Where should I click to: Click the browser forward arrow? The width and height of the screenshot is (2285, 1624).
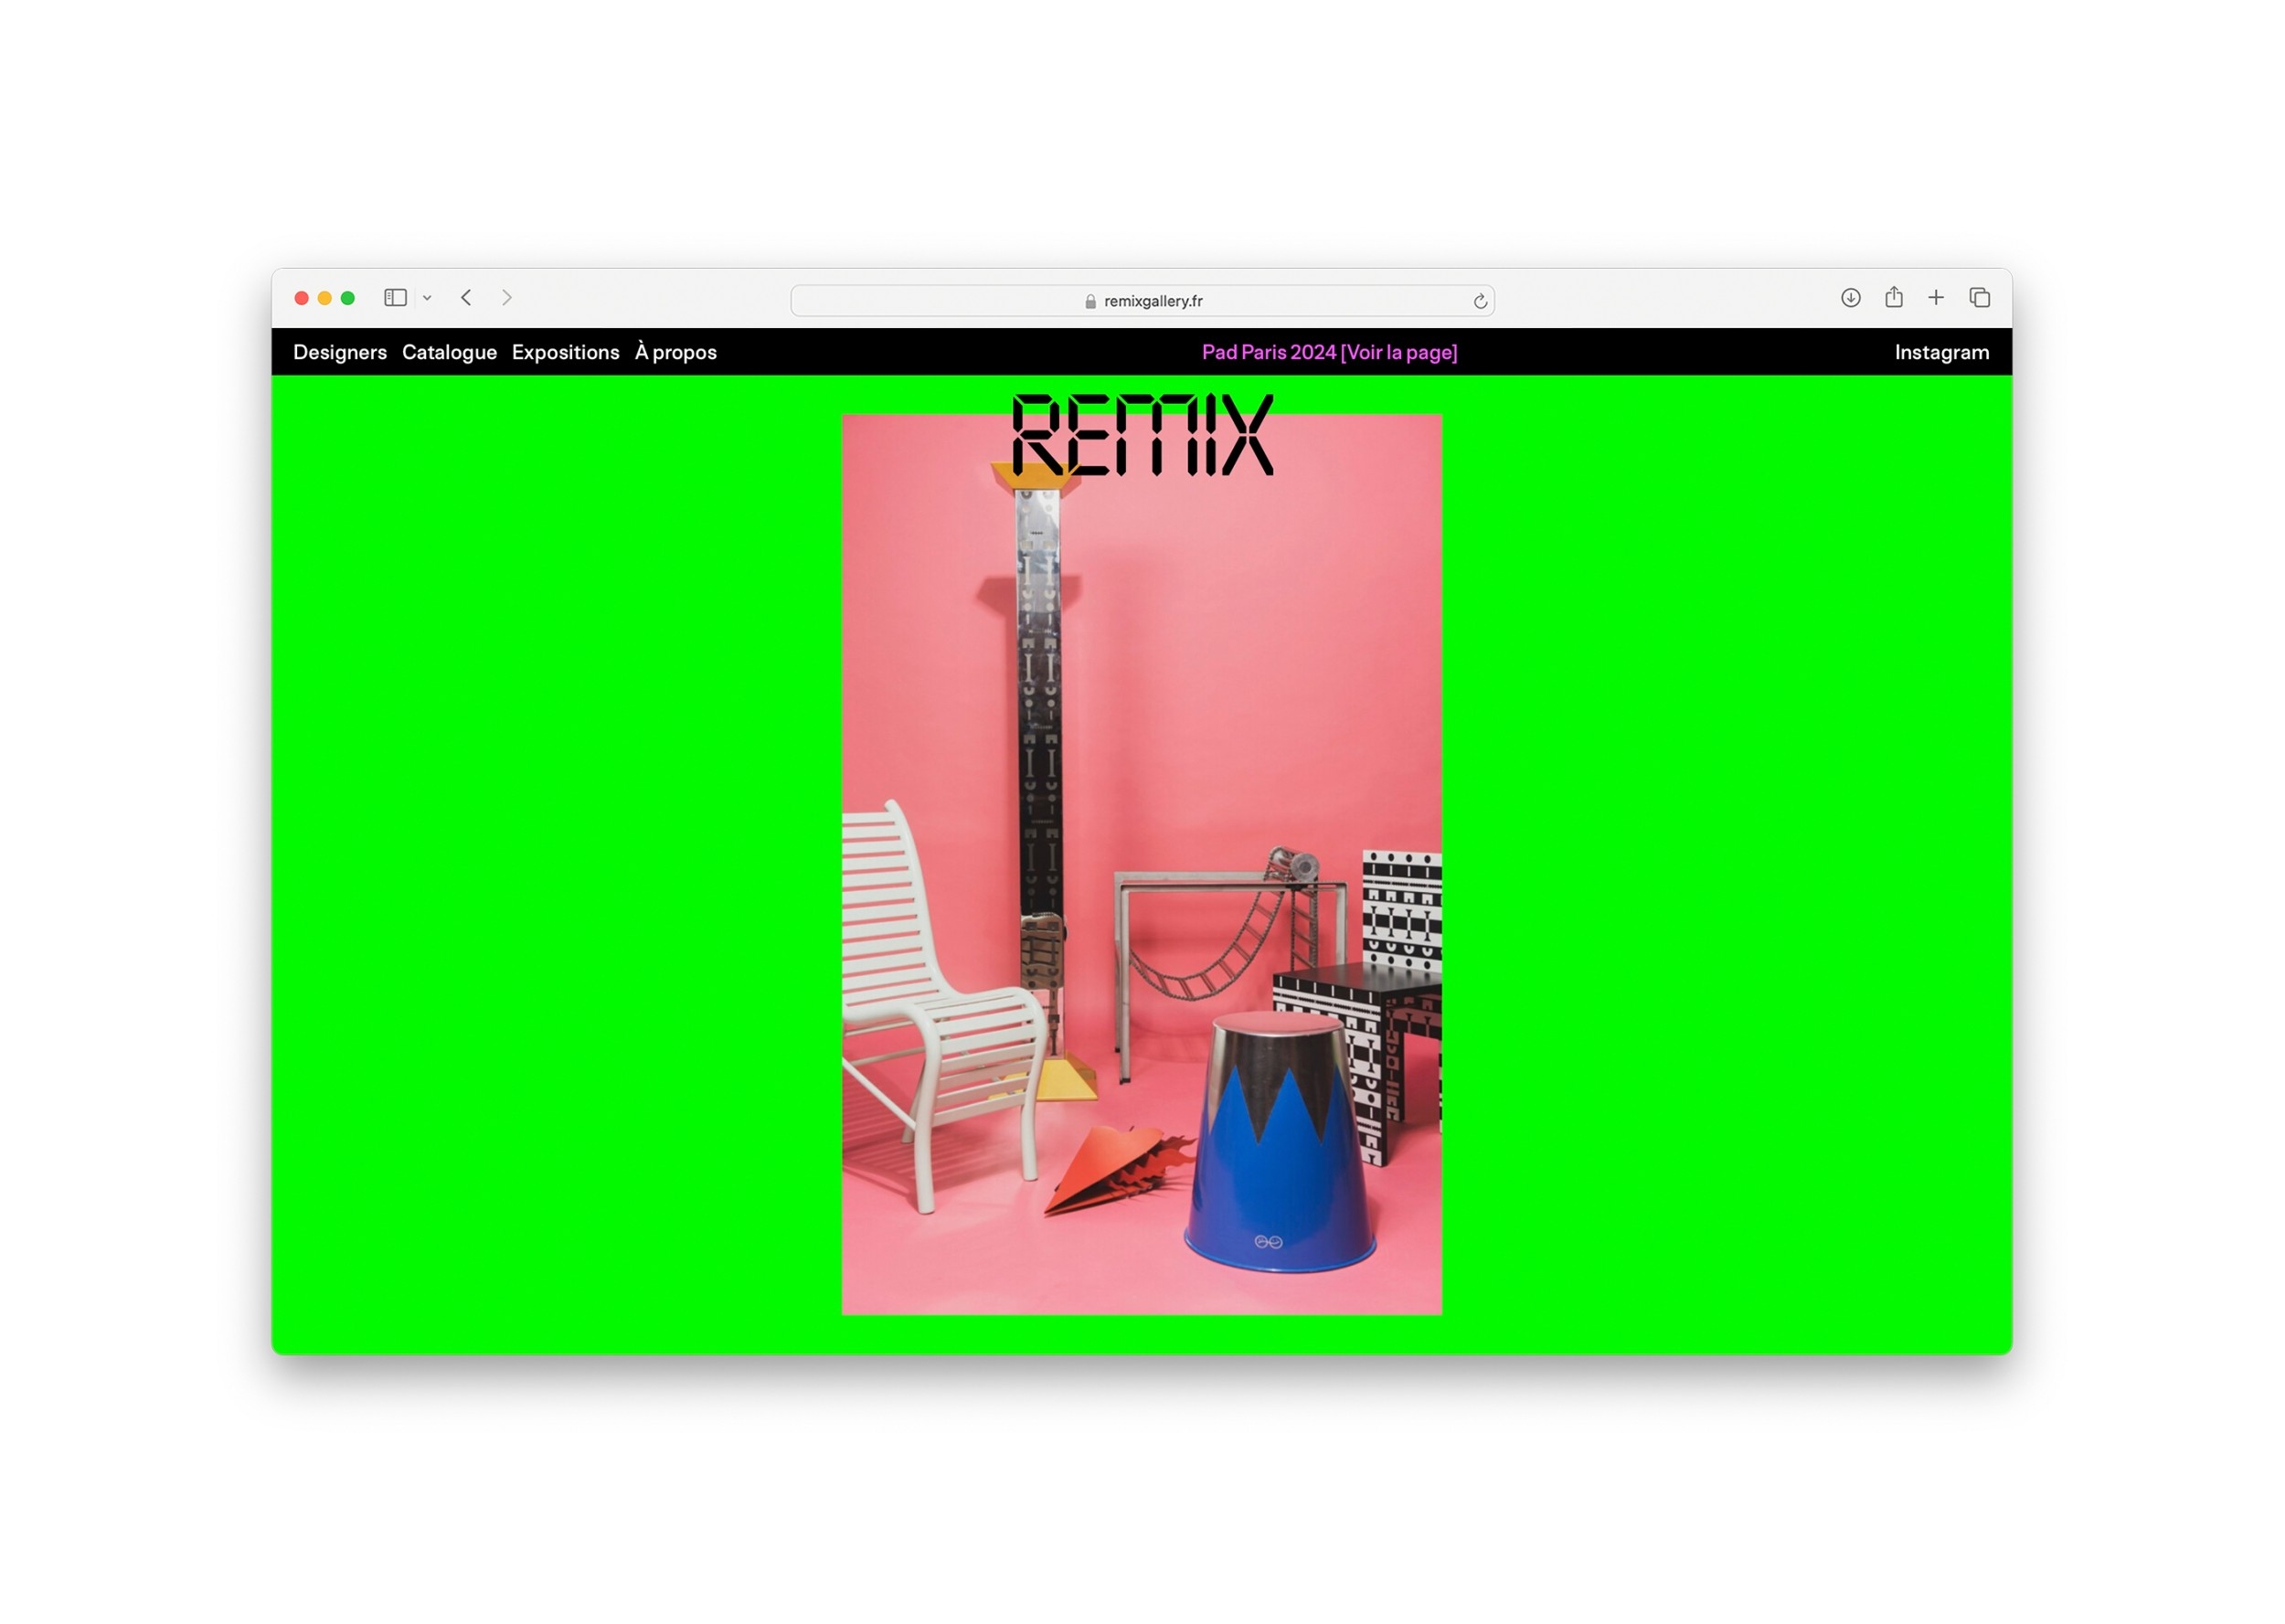[507, 298]
